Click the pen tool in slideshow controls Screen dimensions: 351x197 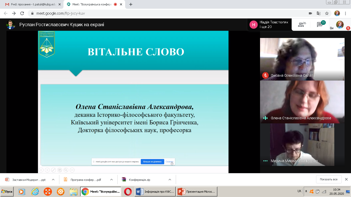pyautogui.click(x=53, y=170)
